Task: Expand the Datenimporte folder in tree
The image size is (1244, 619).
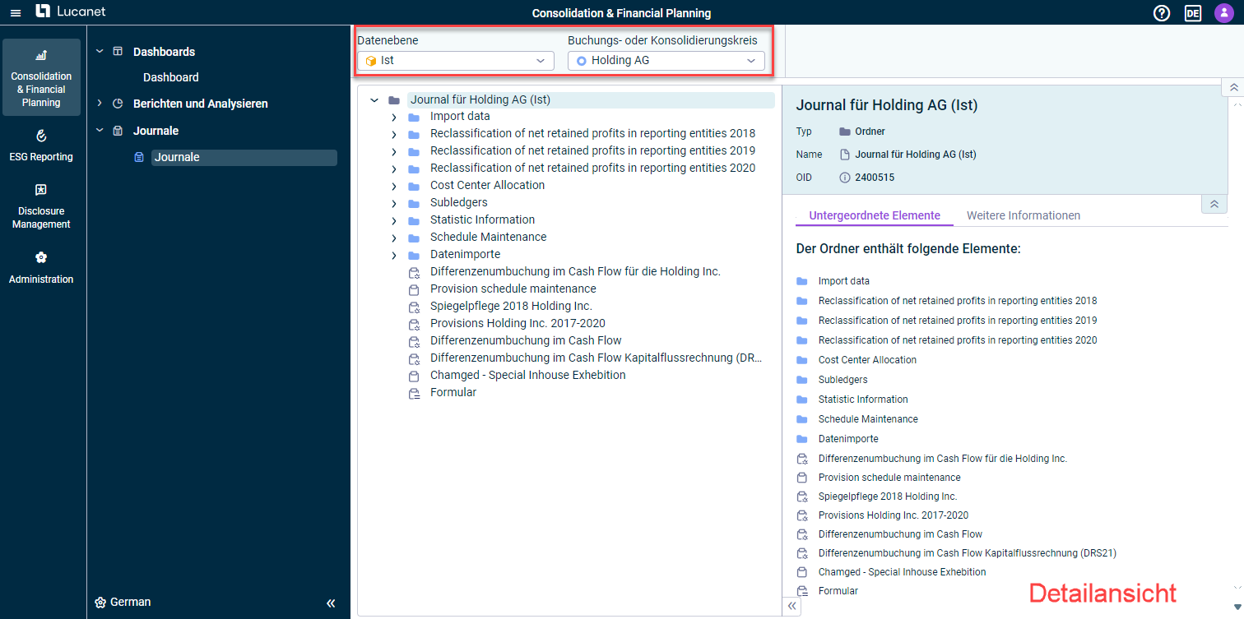Action: pyautogui.click(x=393, y=255)
